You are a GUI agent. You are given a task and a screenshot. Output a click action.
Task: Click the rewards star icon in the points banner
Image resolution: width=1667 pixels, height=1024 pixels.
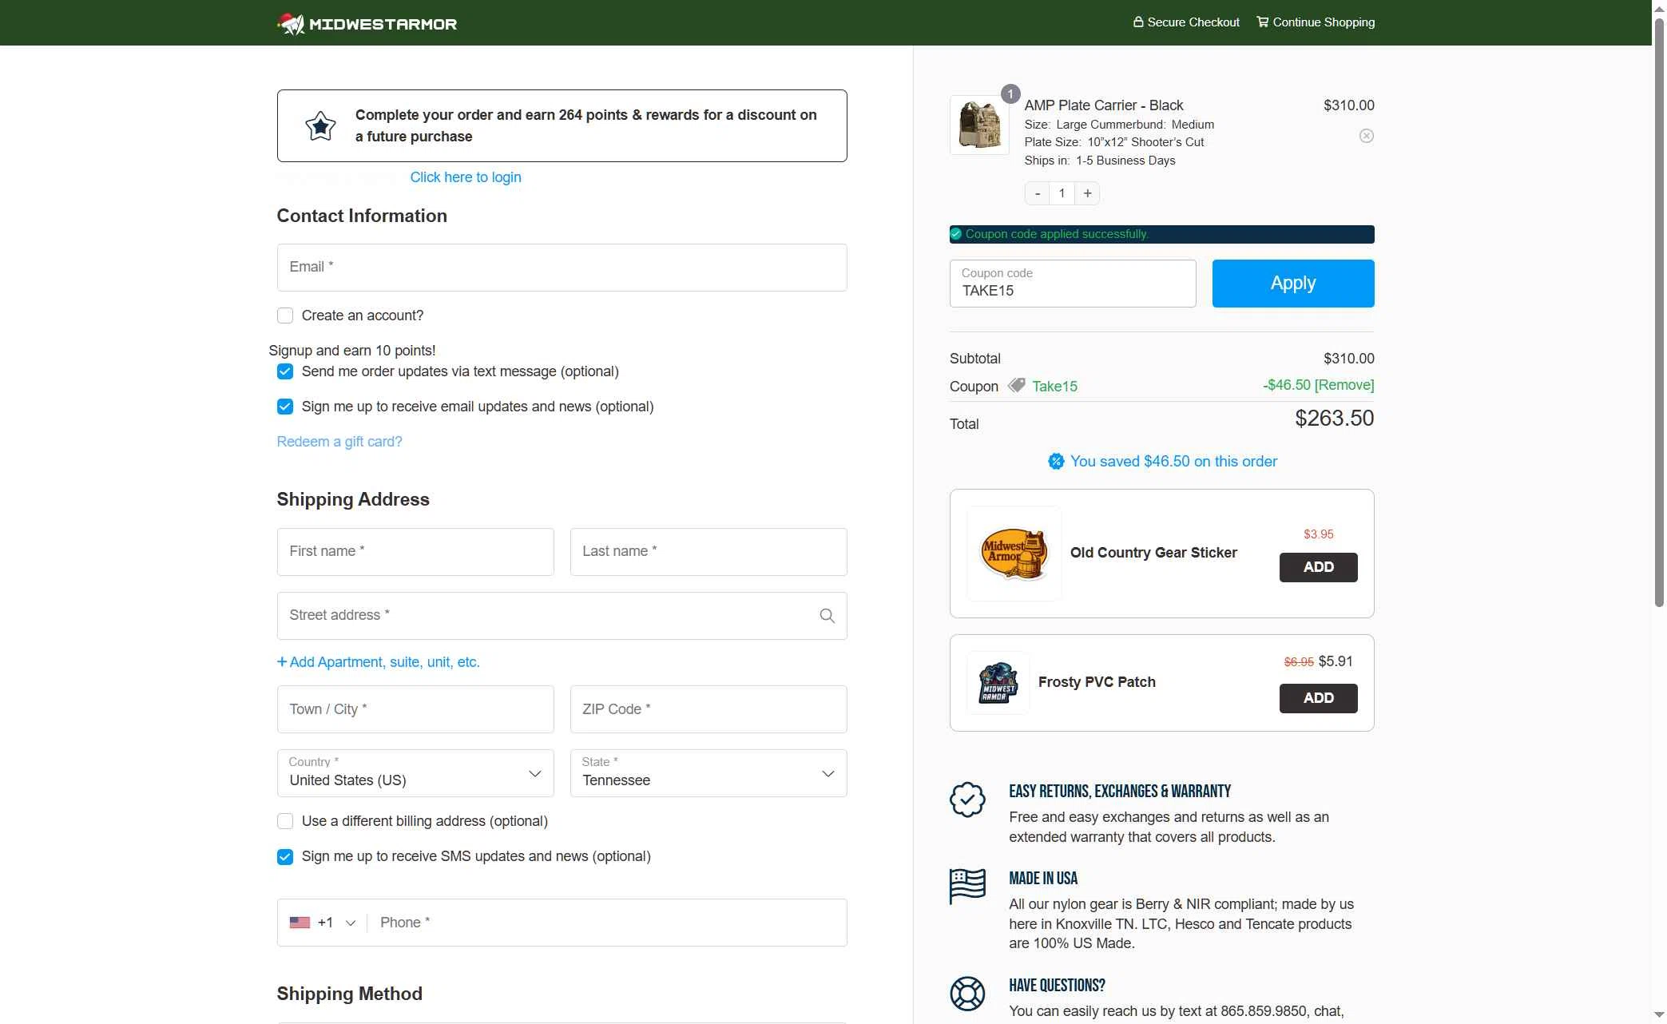[319, 125]
